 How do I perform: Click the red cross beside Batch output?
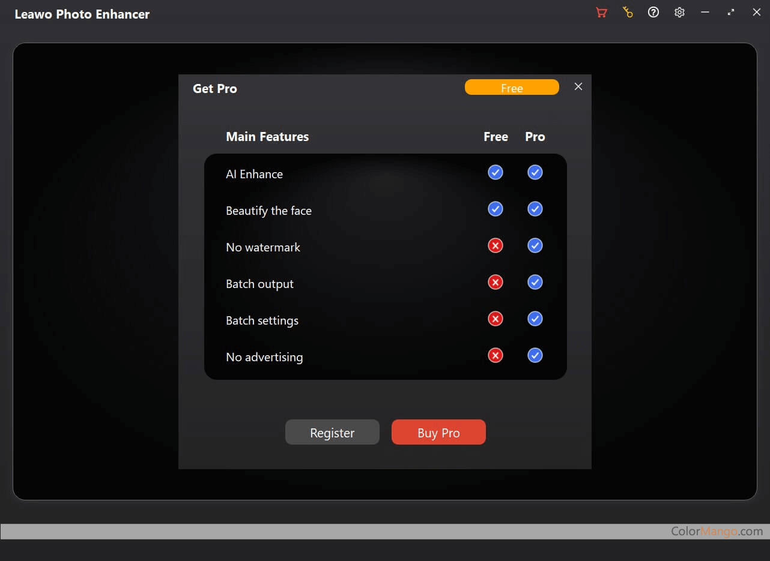[x=496, y=283]
